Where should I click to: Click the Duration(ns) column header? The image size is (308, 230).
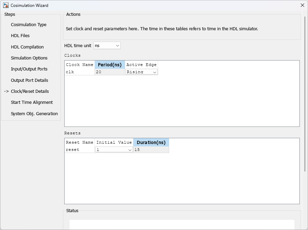tap(151, 142)
